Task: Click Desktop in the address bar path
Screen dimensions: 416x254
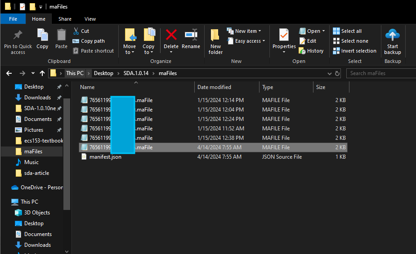Action: tap(103, 73)
